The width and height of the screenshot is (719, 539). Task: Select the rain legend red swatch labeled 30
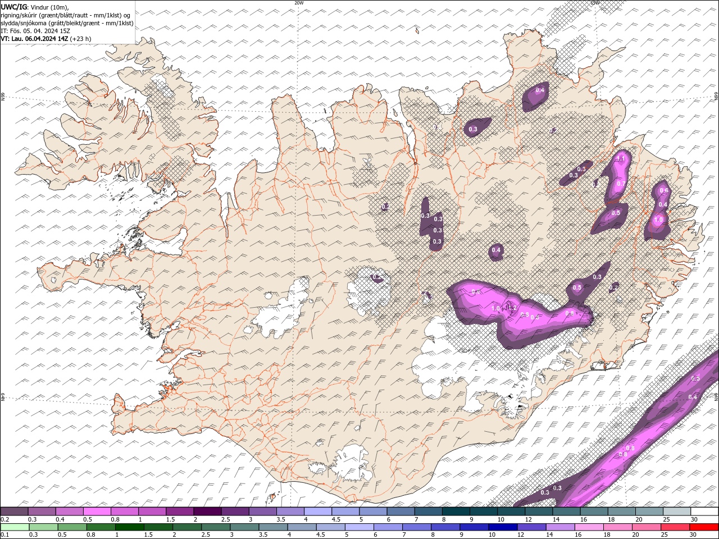[703, 527]
